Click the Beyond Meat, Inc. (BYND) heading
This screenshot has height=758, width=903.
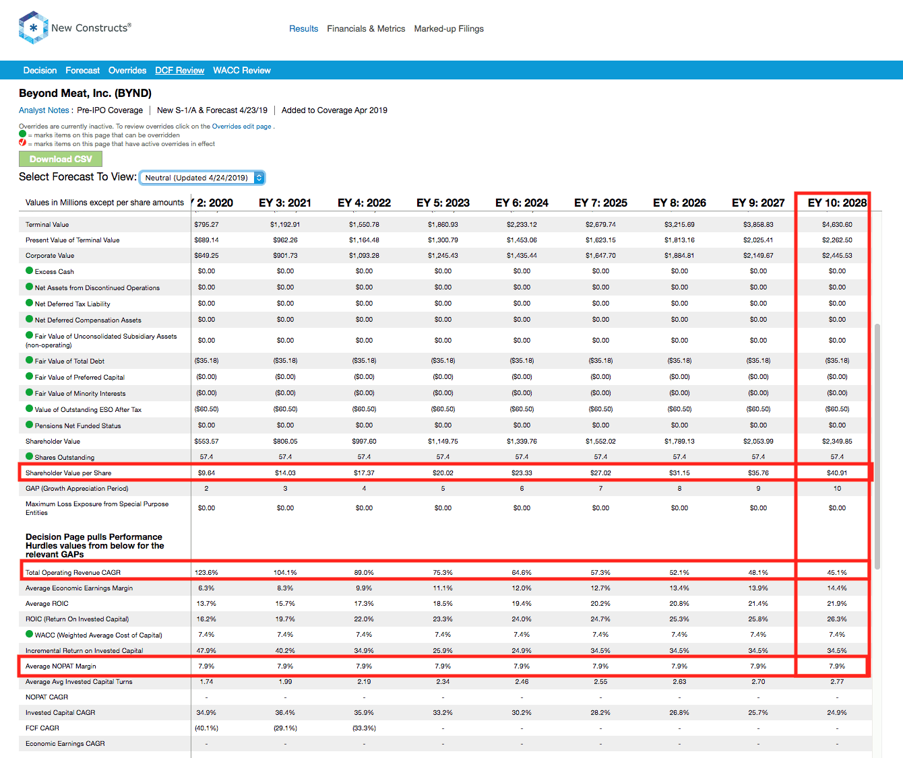click(x=85, y=93)
